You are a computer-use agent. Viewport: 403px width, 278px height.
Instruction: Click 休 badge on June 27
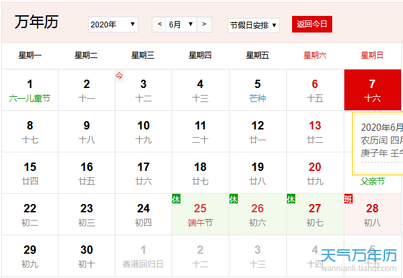click(x=291, y=199)
